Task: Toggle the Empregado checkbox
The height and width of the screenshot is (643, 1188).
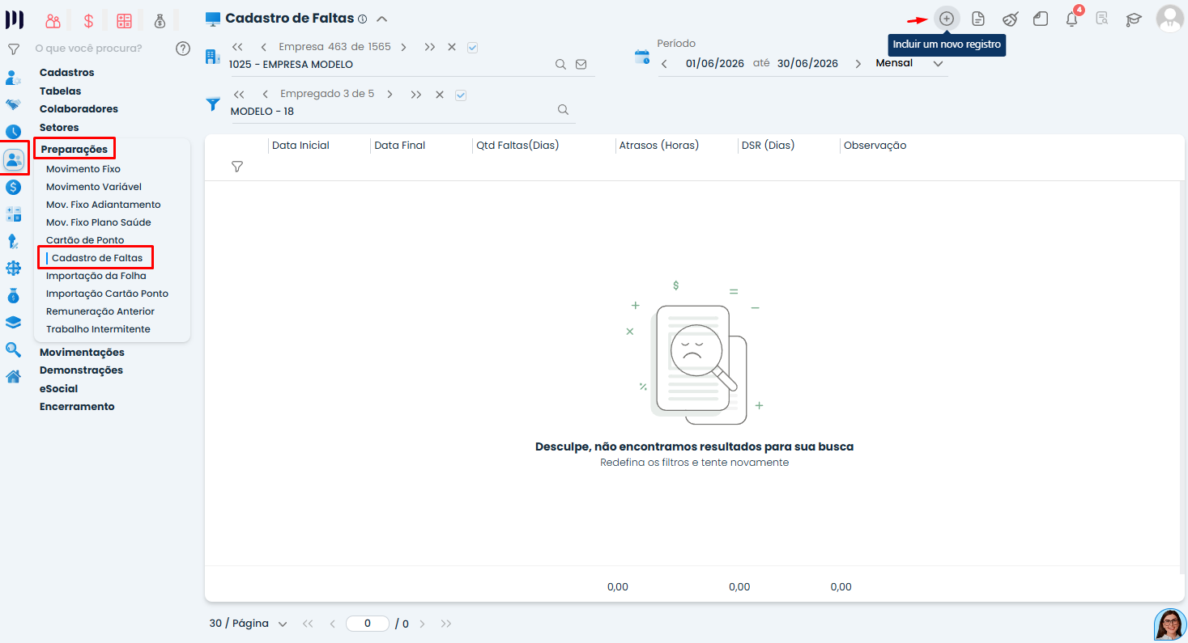Action: point(461,95)
